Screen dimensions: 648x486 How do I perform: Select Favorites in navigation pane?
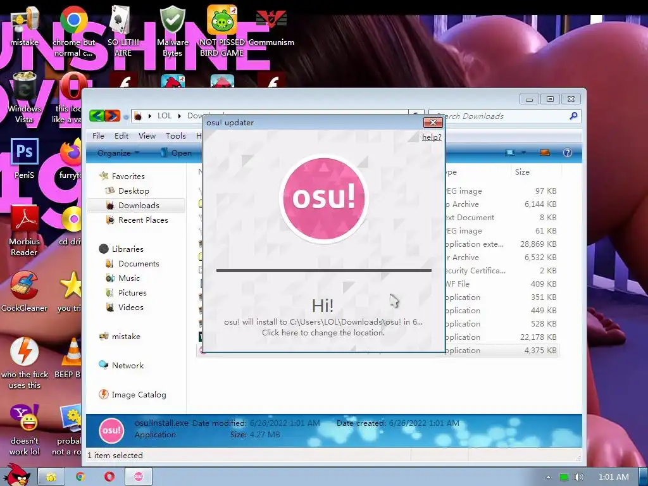click(x=122, y=176)
